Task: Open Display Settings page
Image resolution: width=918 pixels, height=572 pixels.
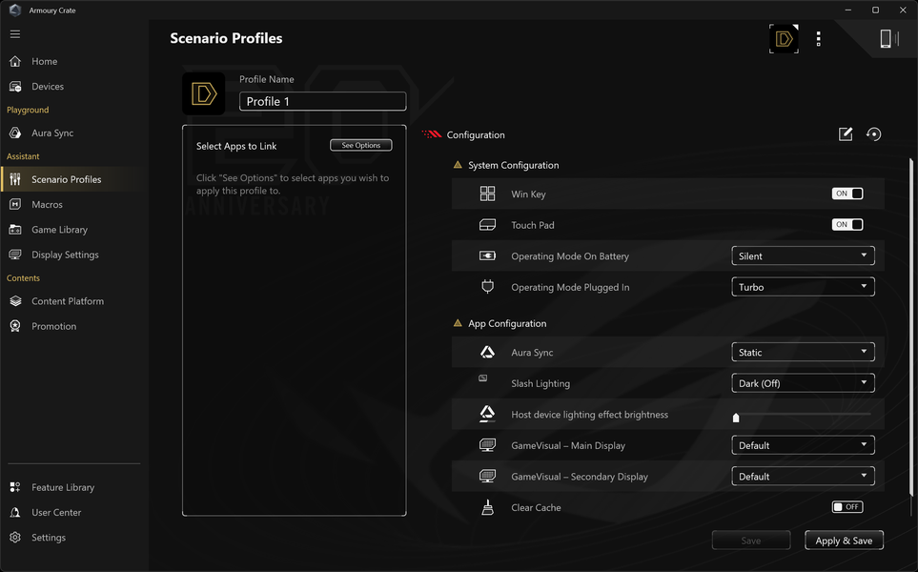Action: coord(65,255)
